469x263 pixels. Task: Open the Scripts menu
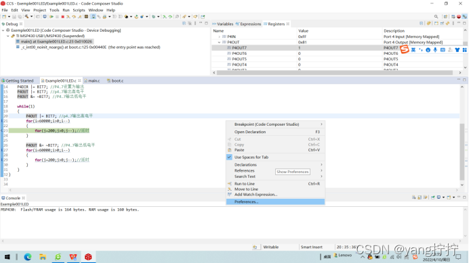pyautogui.click(x=79, y=10)
